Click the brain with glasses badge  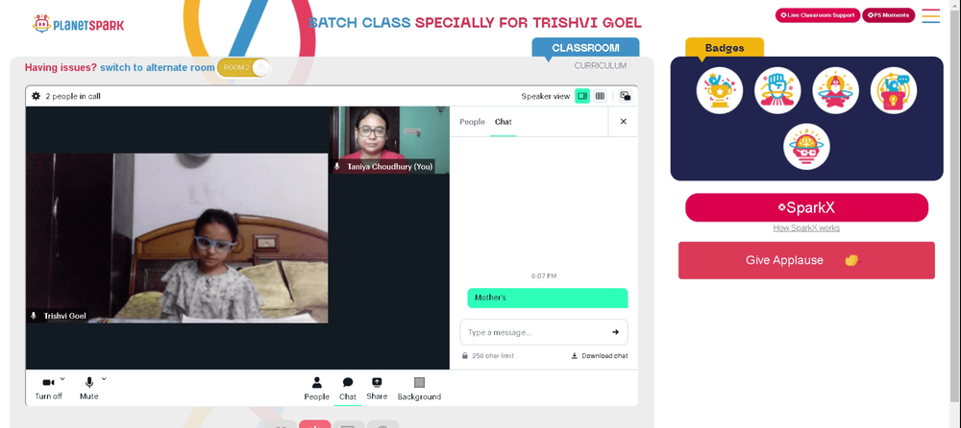[806, 147]
